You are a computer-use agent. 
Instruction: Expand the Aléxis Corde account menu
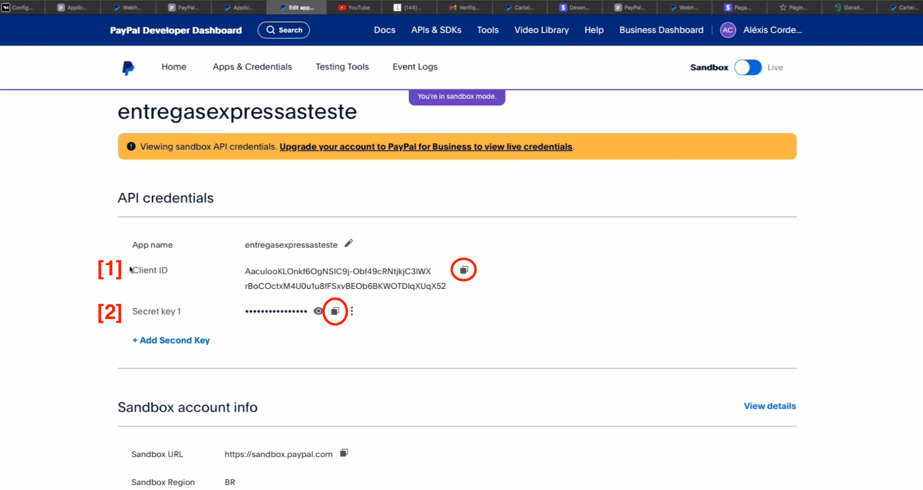click(772, 30)
